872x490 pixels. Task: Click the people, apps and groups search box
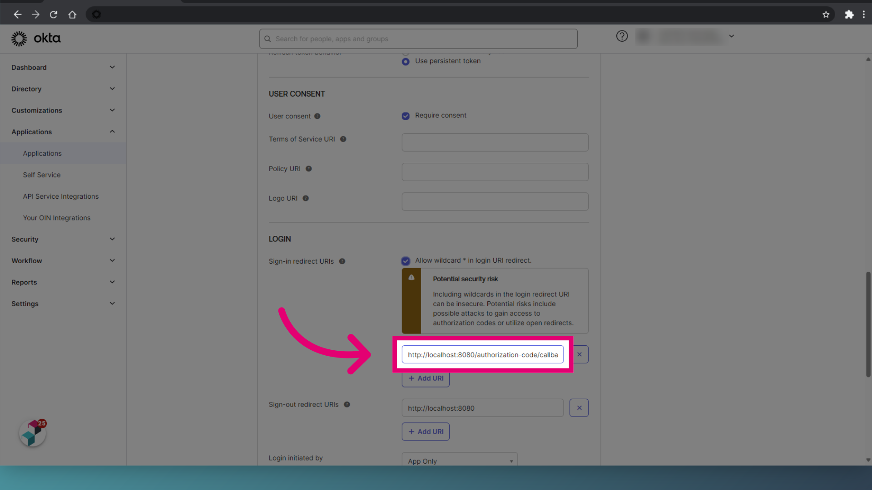[418, 39]
